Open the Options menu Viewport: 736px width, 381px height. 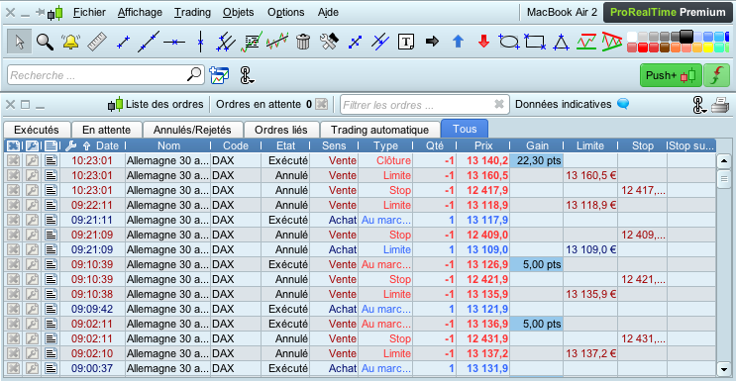click(x=286, y=12)
